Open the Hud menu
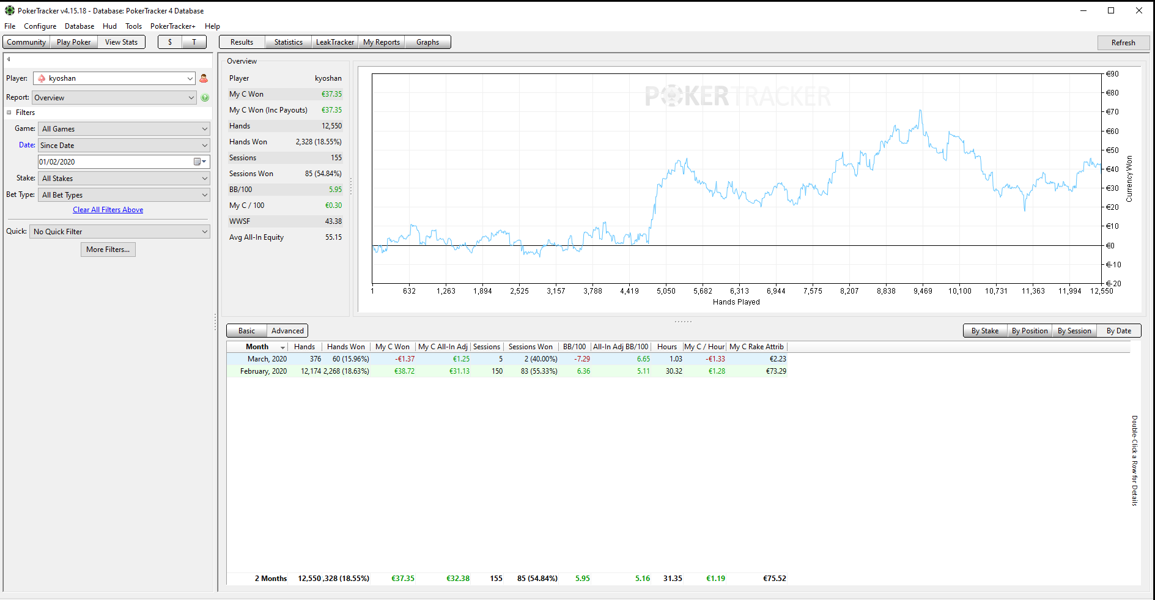 110,26
